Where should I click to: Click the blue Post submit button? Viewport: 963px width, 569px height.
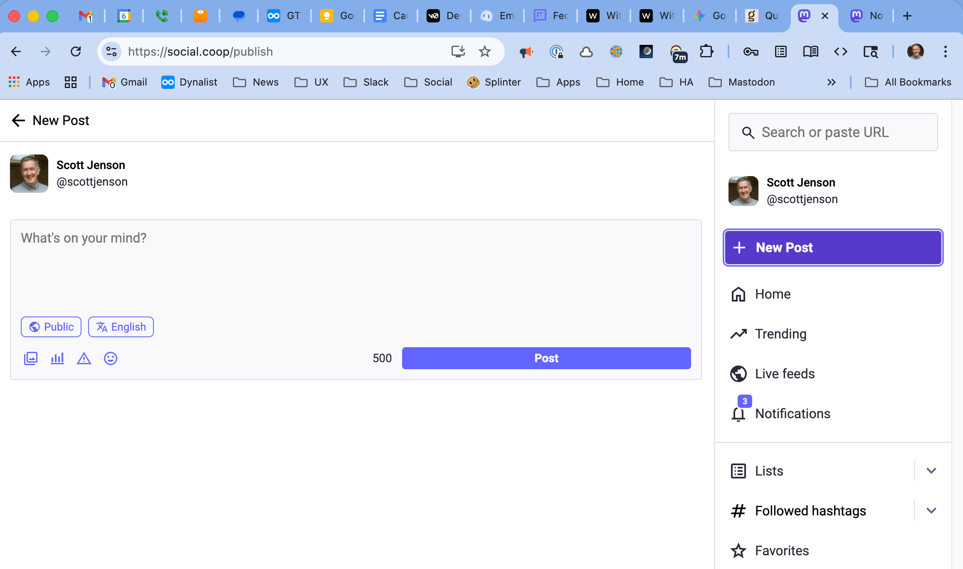[546, 358]
